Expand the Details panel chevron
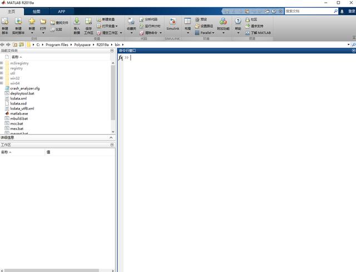The height and width of the screenshot is (272, 356). 111,137
